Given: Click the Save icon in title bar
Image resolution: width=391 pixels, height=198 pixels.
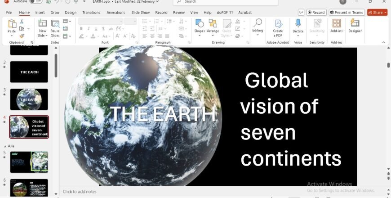Looking at the screenshot, I should pos(49,1).
